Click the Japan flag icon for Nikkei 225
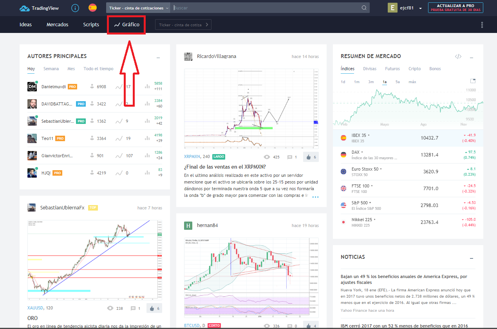 (343, 222)
